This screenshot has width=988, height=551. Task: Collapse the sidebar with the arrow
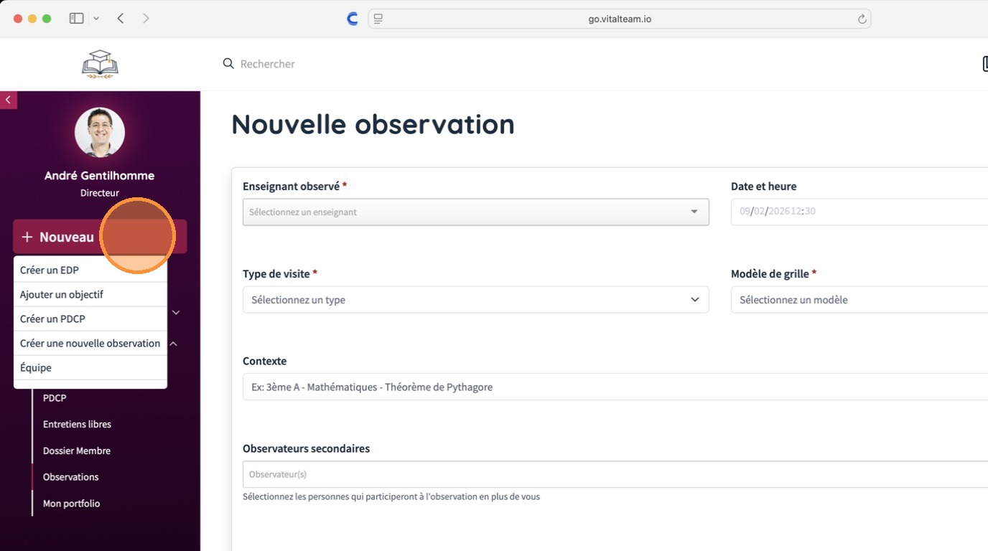(8, 100)
